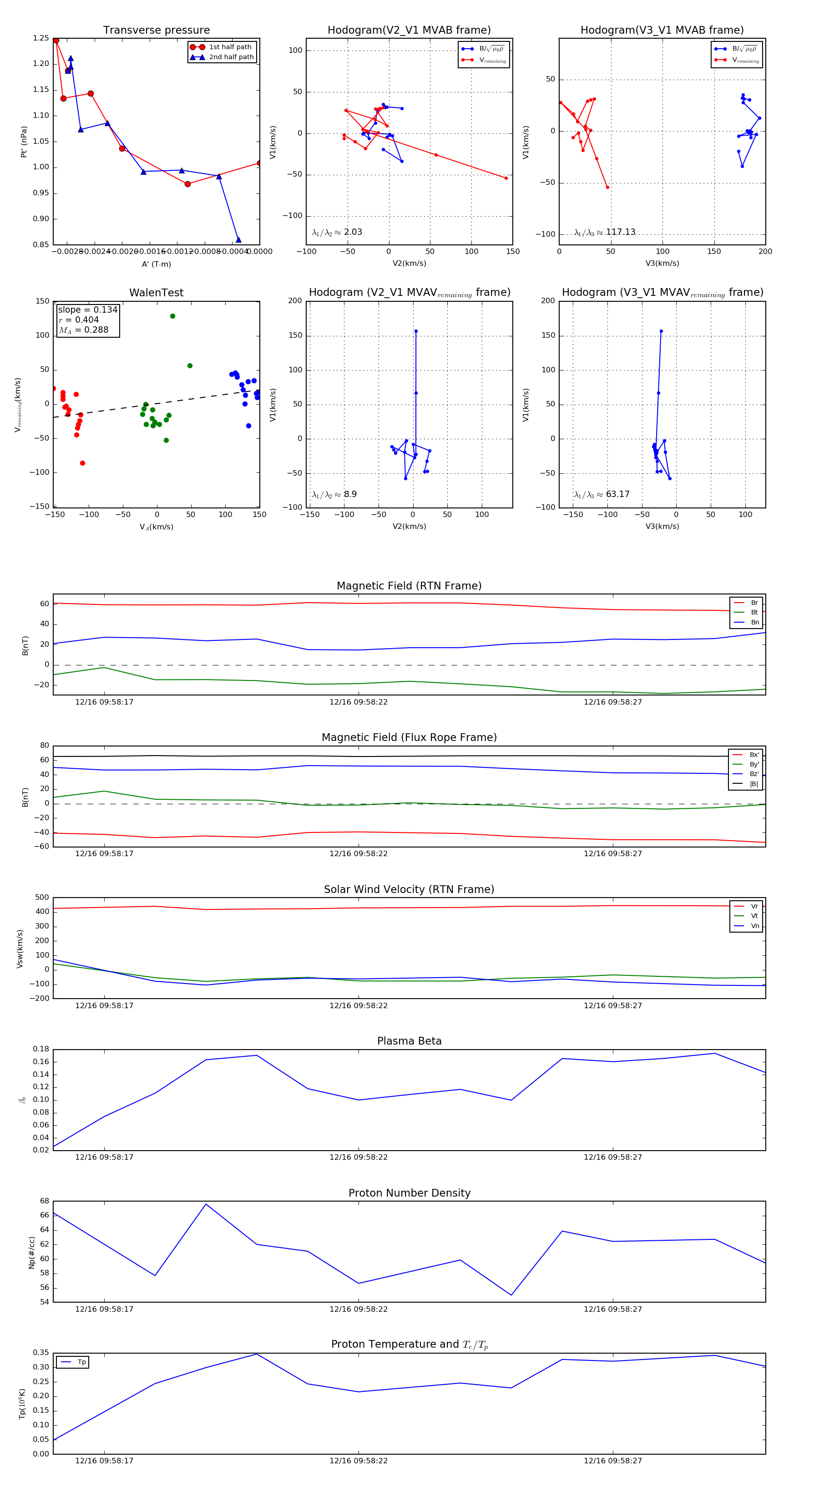The image size is (819, 1502).
Task: Click the eigenvalue ratio text '117.13'
Action: (620, 232)
